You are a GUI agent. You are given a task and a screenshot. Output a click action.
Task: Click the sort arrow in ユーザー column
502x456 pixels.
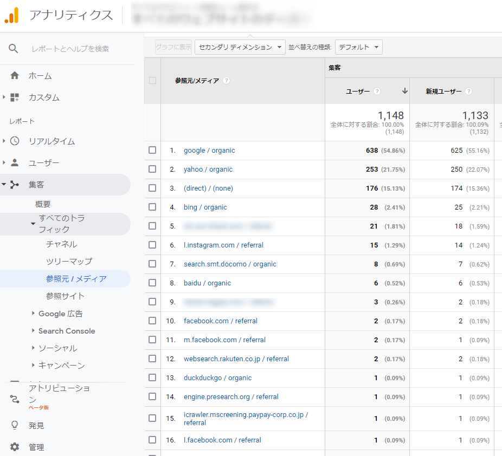[x=404, y=91]
